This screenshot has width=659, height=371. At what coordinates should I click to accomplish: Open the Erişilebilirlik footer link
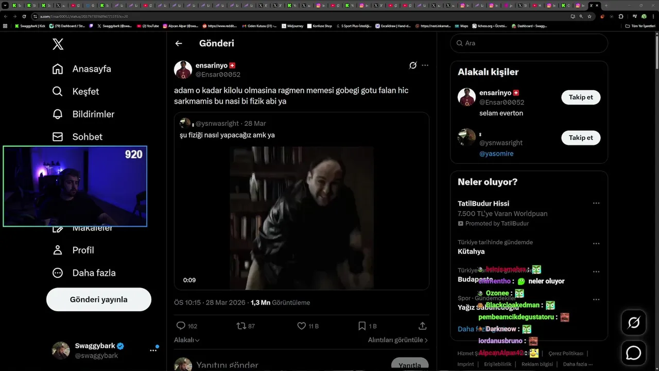pyautogui.click(x=498, y=364)
